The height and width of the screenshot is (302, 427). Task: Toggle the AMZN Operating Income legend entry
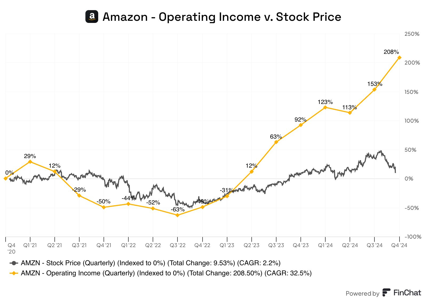coord(166,273)
